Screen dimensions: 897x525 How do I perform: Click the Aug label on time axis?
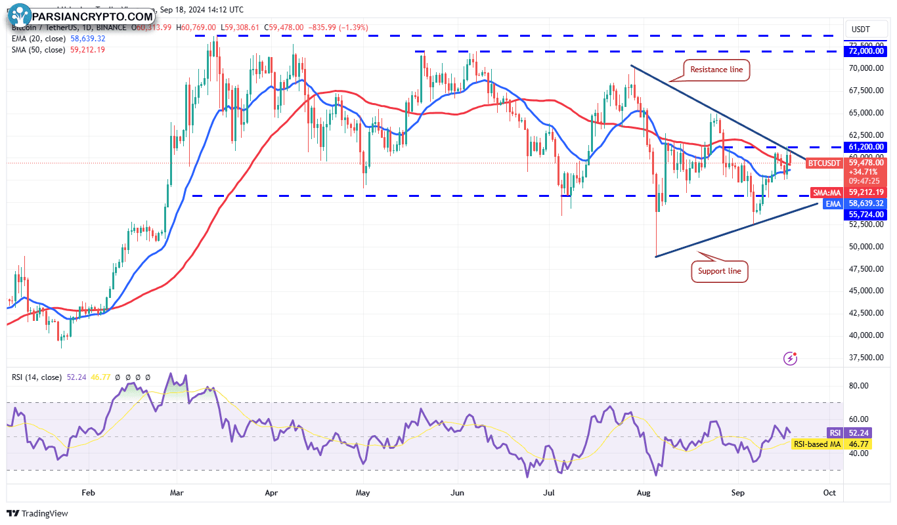pyautogui.click(x=644, y=492)
